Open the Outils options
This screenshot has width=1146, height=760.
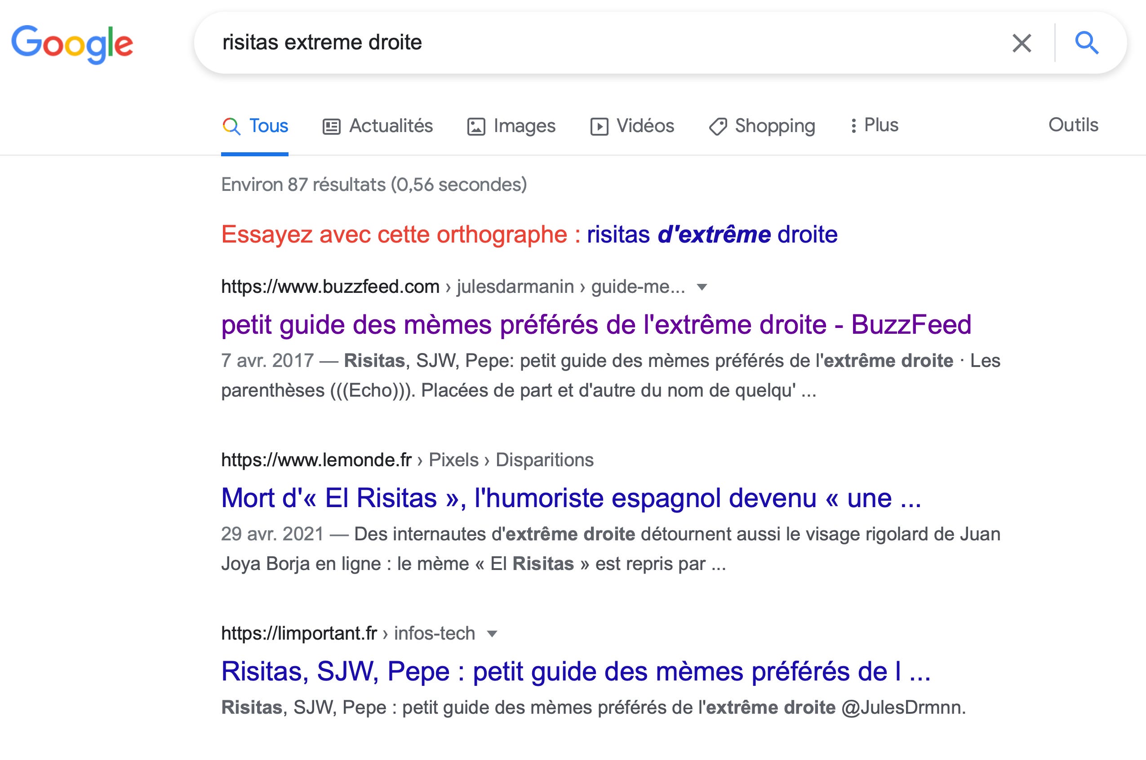click(x=1073, y=125)
